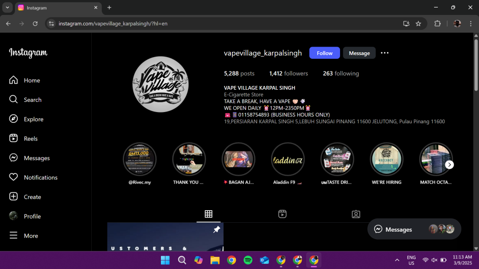
Task: Switch to the Tagged posts tab
Action: [356, 214]
